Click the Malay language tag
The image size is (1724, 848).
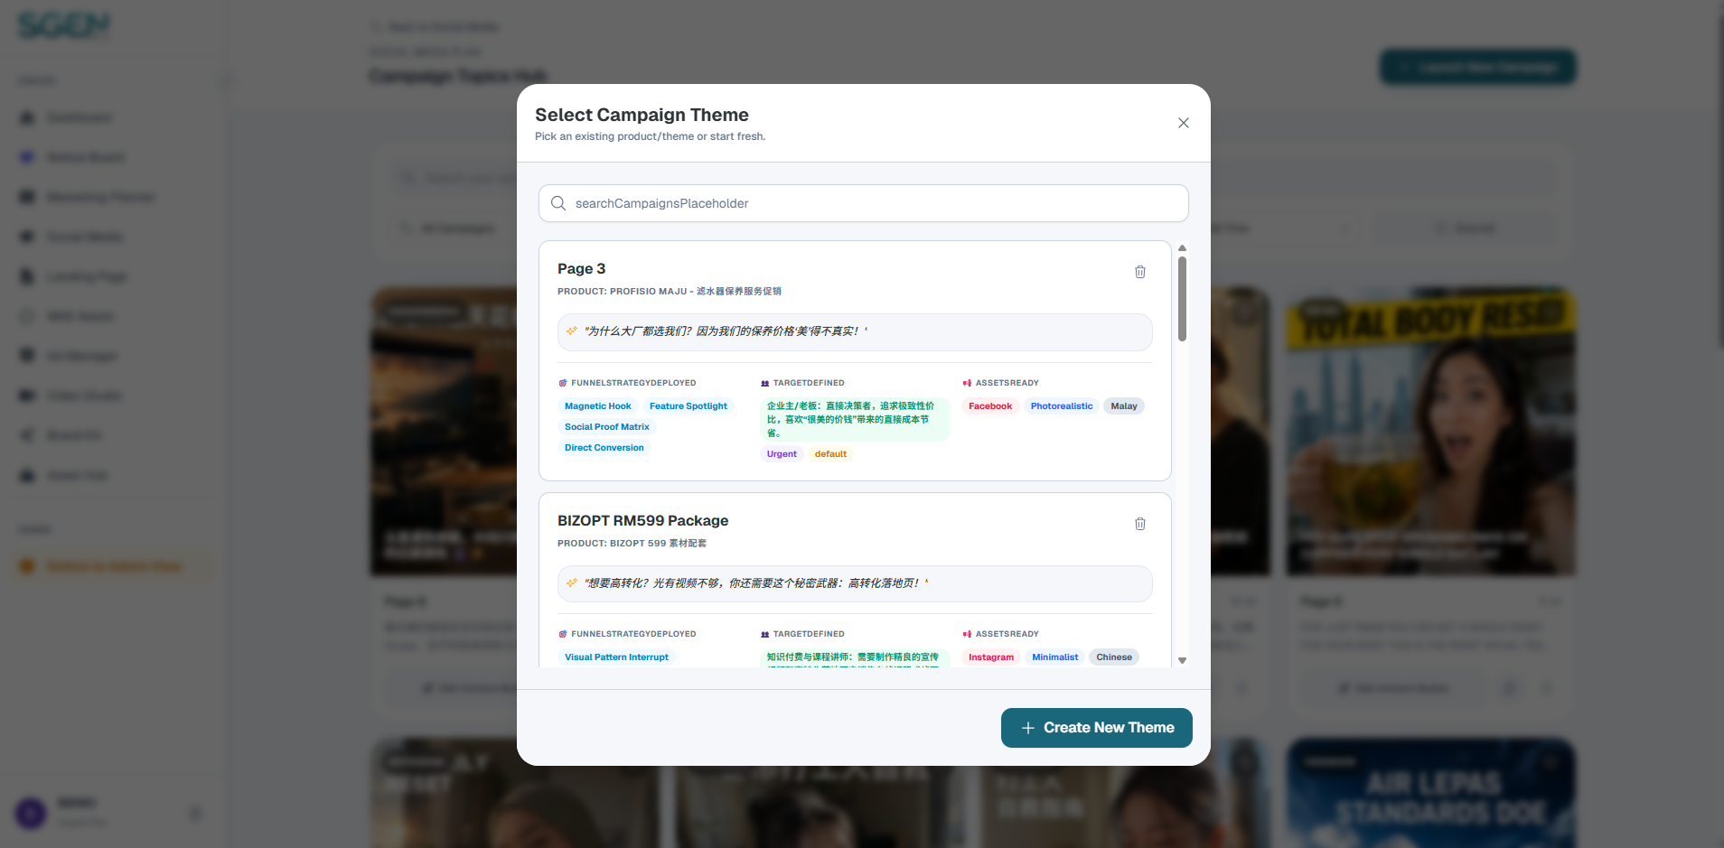(x=1124, y=406)
